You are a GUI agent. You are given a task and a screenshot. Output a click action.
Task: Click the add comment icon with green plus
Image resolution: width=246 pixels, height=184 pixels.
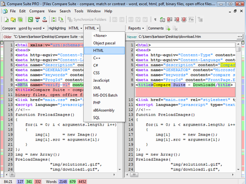pos(168,28)
